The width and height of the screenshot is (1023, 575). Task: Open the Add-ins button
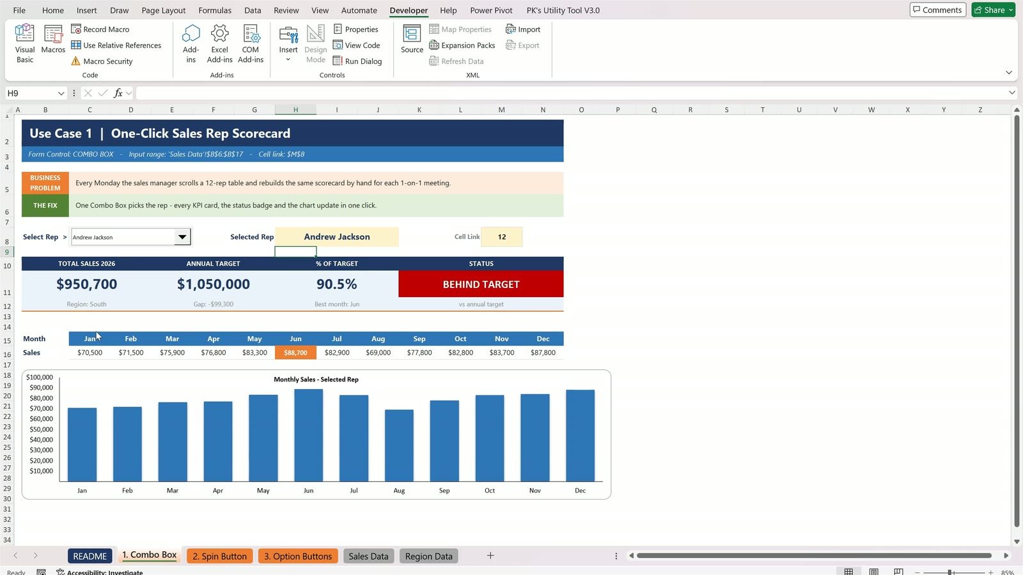point(191,43)
